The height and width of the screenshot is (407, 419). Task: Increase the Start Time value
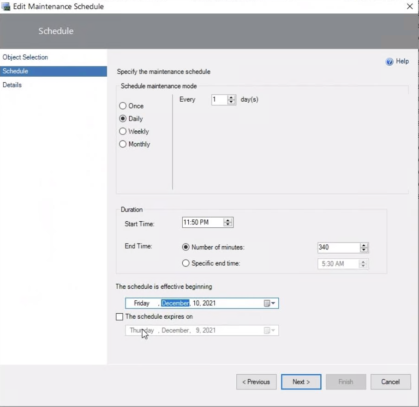point(227,220)
